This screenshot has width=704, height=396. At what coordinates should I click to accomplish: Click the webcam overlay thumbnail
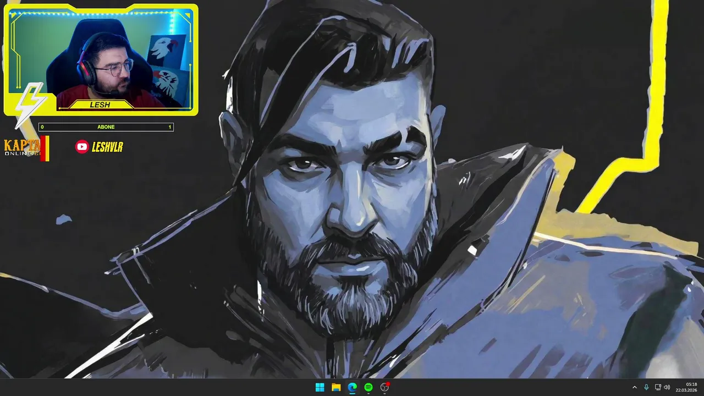pos(101,60)
